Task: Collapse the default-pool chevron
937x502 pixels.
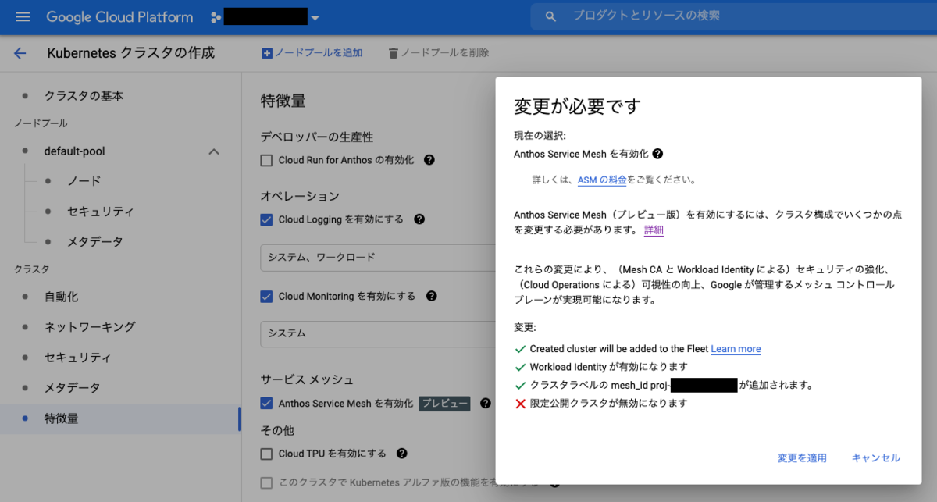Action: 213,151
